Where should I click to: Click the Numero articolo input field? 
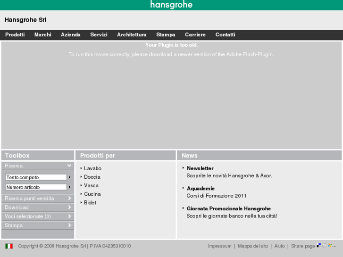pyautogui.click(x=36, y=187)
